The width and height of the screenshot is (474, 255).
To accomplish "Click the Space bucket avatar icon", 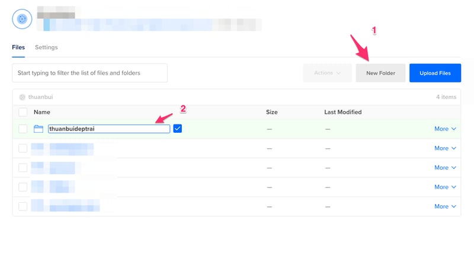I will coord(23,19).
